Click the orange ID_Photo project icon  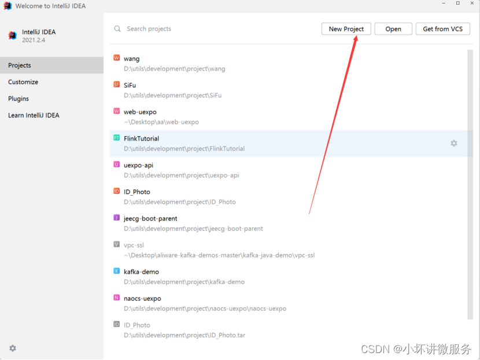pyautogui.click(x=117, y=191)
